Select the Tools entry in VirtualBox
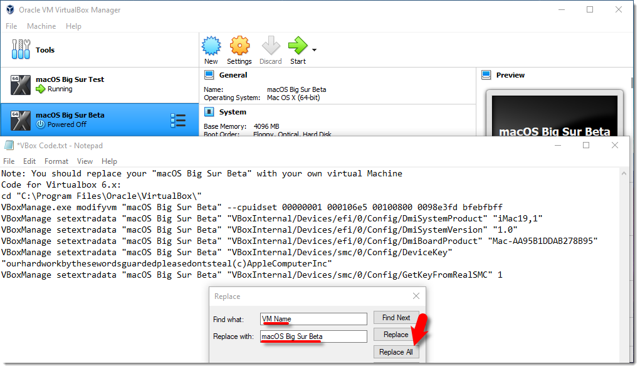640x369 pixels. point(100,49)
